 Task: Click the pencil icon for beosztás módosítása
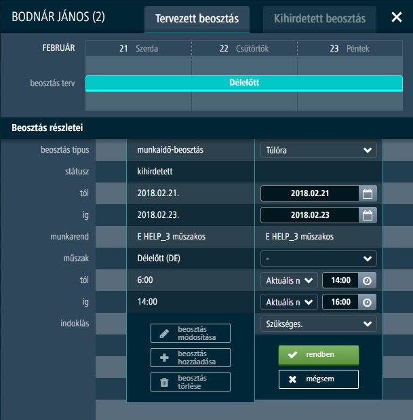tap(164, 333)
